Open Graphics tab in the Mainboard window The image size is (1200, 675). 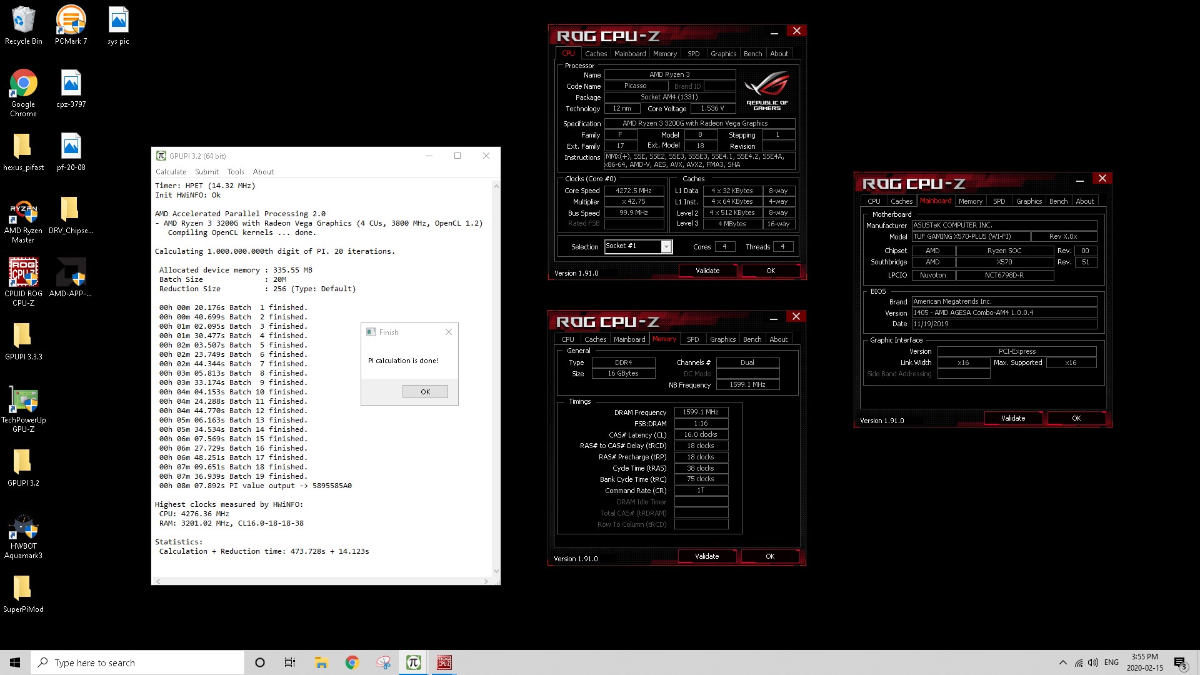pyautogui.click(x=1029, y=201)
